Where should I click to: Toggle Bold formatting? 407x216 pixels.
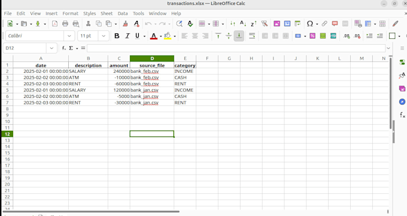coord(117,36)
